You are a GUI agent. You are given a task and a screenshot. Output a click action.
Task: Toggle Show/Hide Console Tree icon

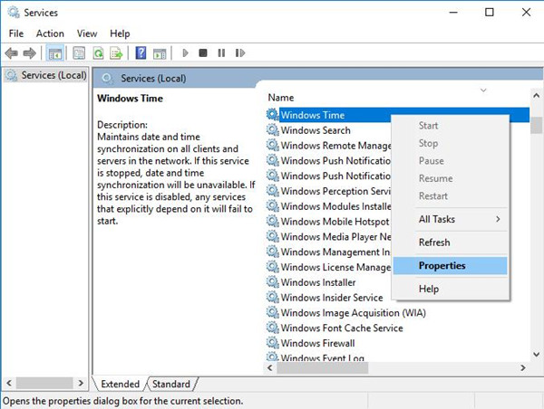(54, 53)
